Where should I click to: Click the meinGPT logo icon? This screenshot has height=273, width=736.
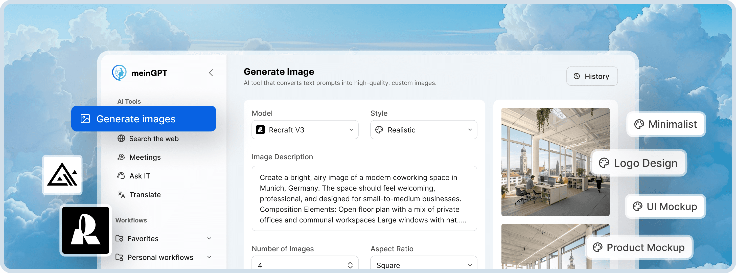point(119,73)
